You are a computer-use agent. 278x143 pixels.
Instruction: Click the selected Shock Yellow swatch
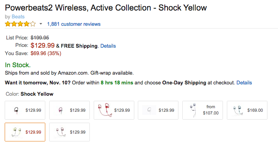click(x=25, y=132)
